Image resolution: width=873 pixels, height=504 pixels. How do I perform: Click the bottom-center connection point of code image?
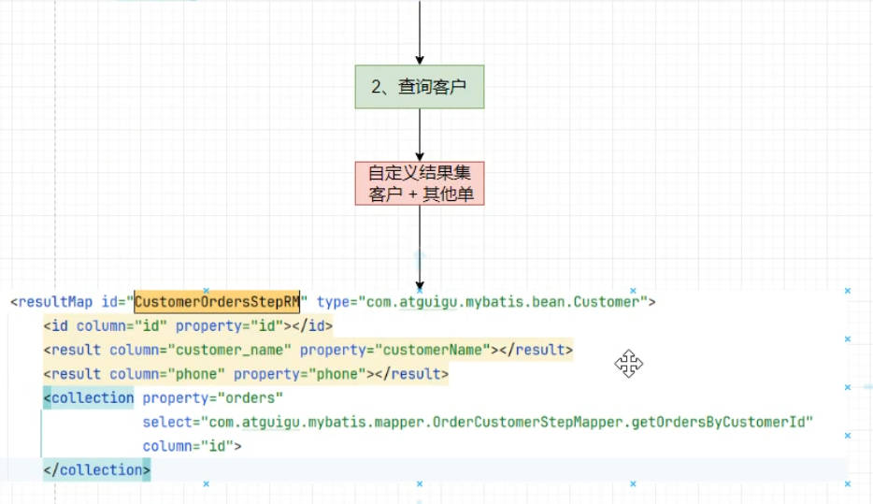click(420, 483)
